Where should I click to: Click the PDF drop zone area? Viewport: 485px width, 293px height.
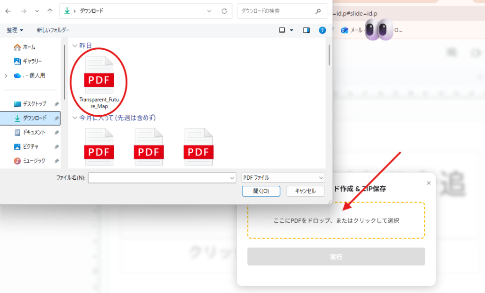point(336,220)
